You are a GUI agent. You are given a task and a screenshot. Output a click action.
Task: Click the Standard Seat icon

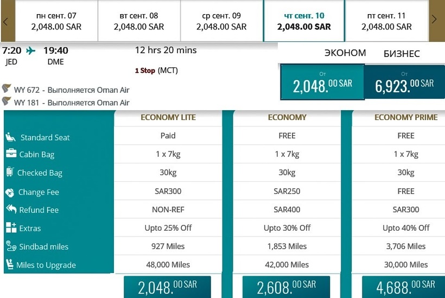(x=10, y=137)
